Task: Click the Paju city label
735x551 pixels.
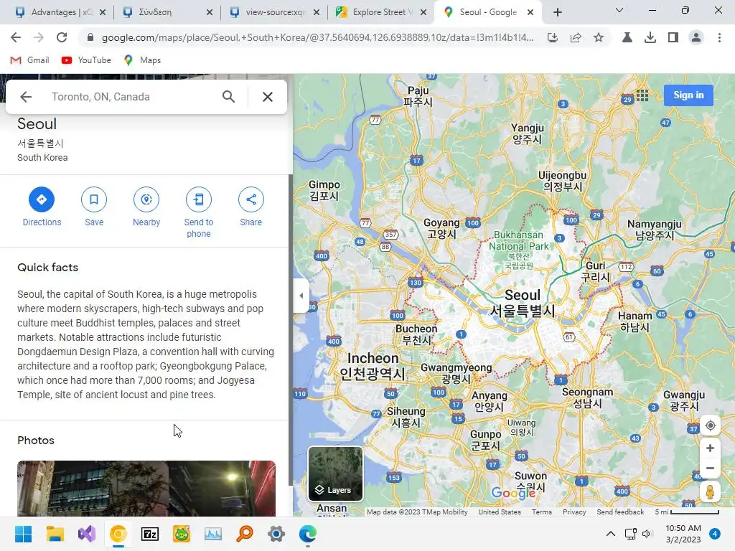Action: tap(418, 95)
